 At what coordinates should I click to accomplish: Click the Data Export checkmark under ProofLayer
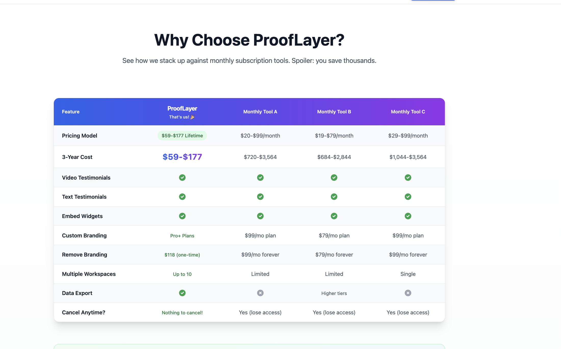[182, 293]
